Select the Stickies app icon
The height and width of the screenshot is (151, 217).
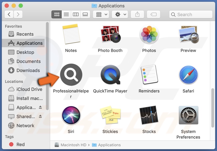[110, 115]
